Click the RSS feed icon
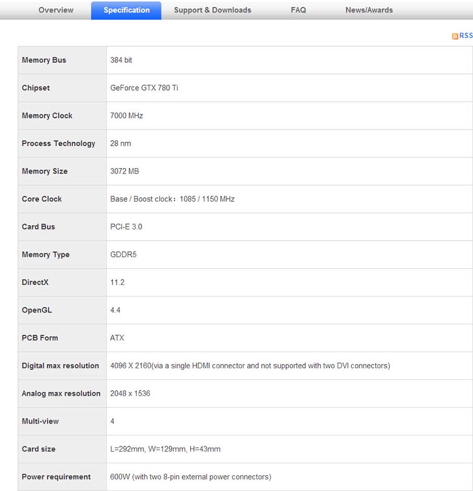Image resolution: width=473 pixels, height=491 pixels. [455, 36]
